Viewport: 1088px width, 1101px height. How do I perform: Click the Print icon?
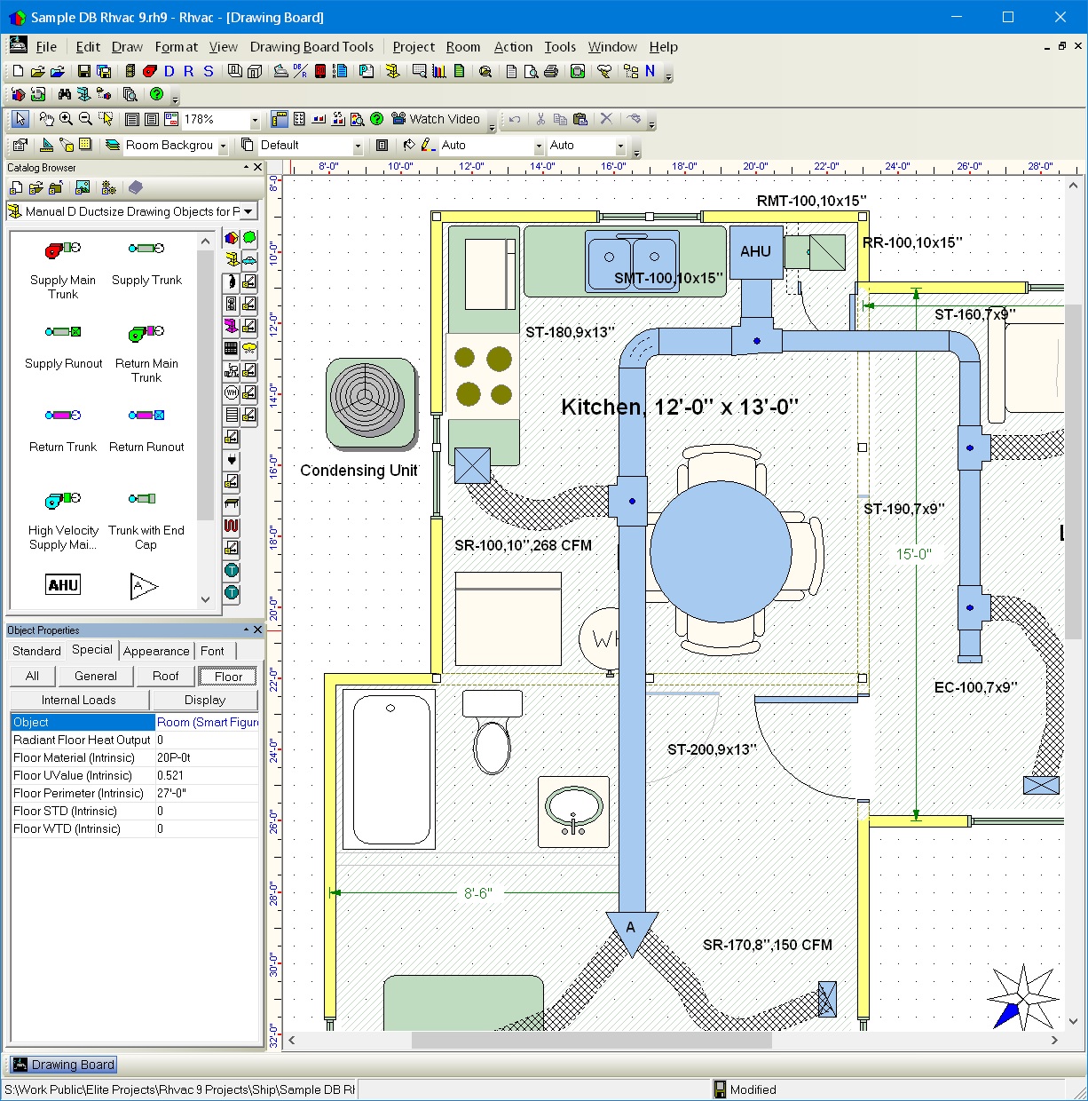click(550, 72)
